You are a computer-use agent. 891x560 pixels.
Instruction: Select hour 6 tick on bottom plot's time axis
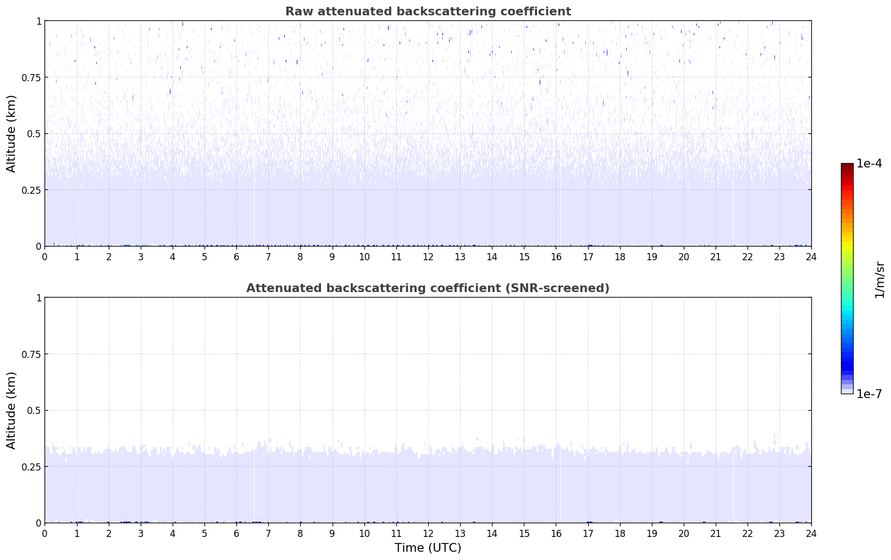tap(236, 533)
